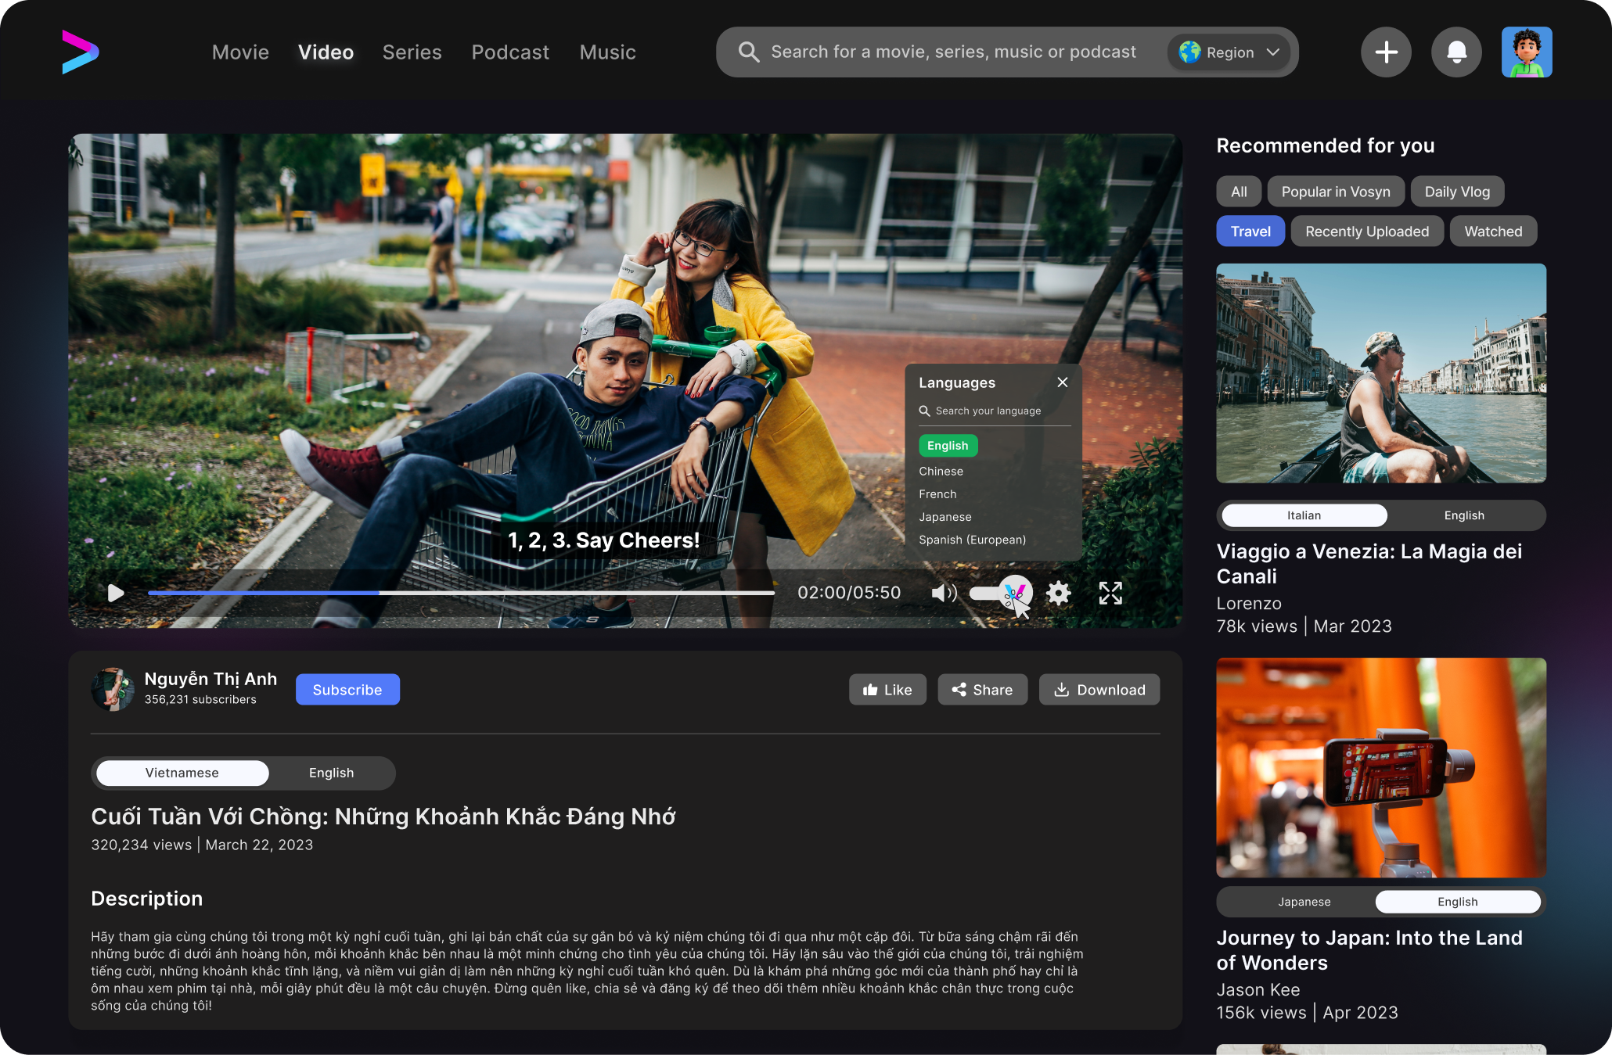Like the video
Screen dimensions: 1612x1055
[887, 690]
